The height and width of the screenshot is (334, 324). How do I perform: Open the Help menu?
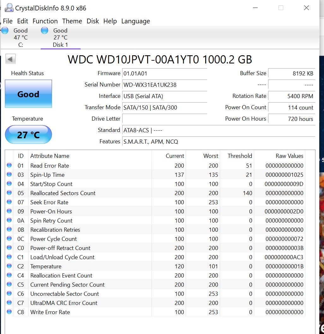(x=110, y=21)
